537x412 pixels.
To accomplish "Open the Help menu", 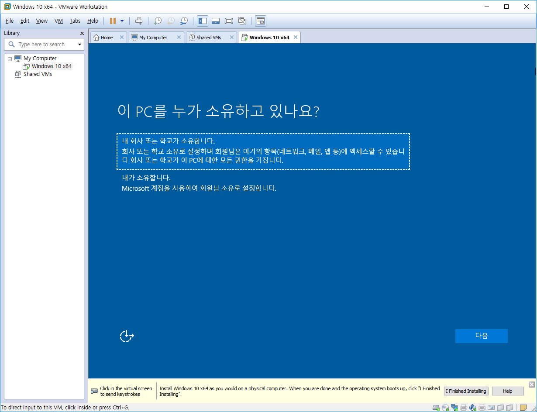I will [x=93, y=21].
